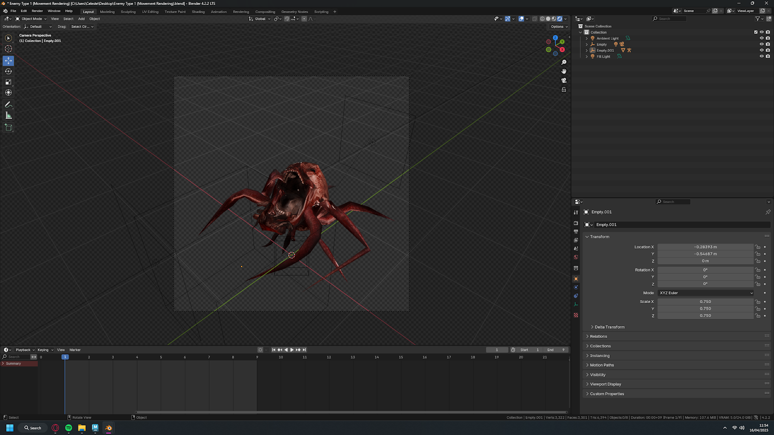Open Spotify from the taskbar
The width and height of the screenshot is (774, 435).
pyautogui.click(x=69, y=428)
